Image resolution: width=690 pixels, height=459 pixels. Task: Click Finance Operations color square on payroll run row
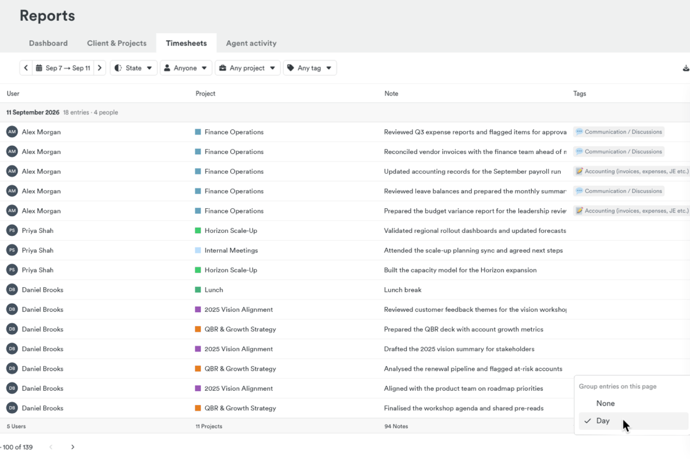[198, 171]
